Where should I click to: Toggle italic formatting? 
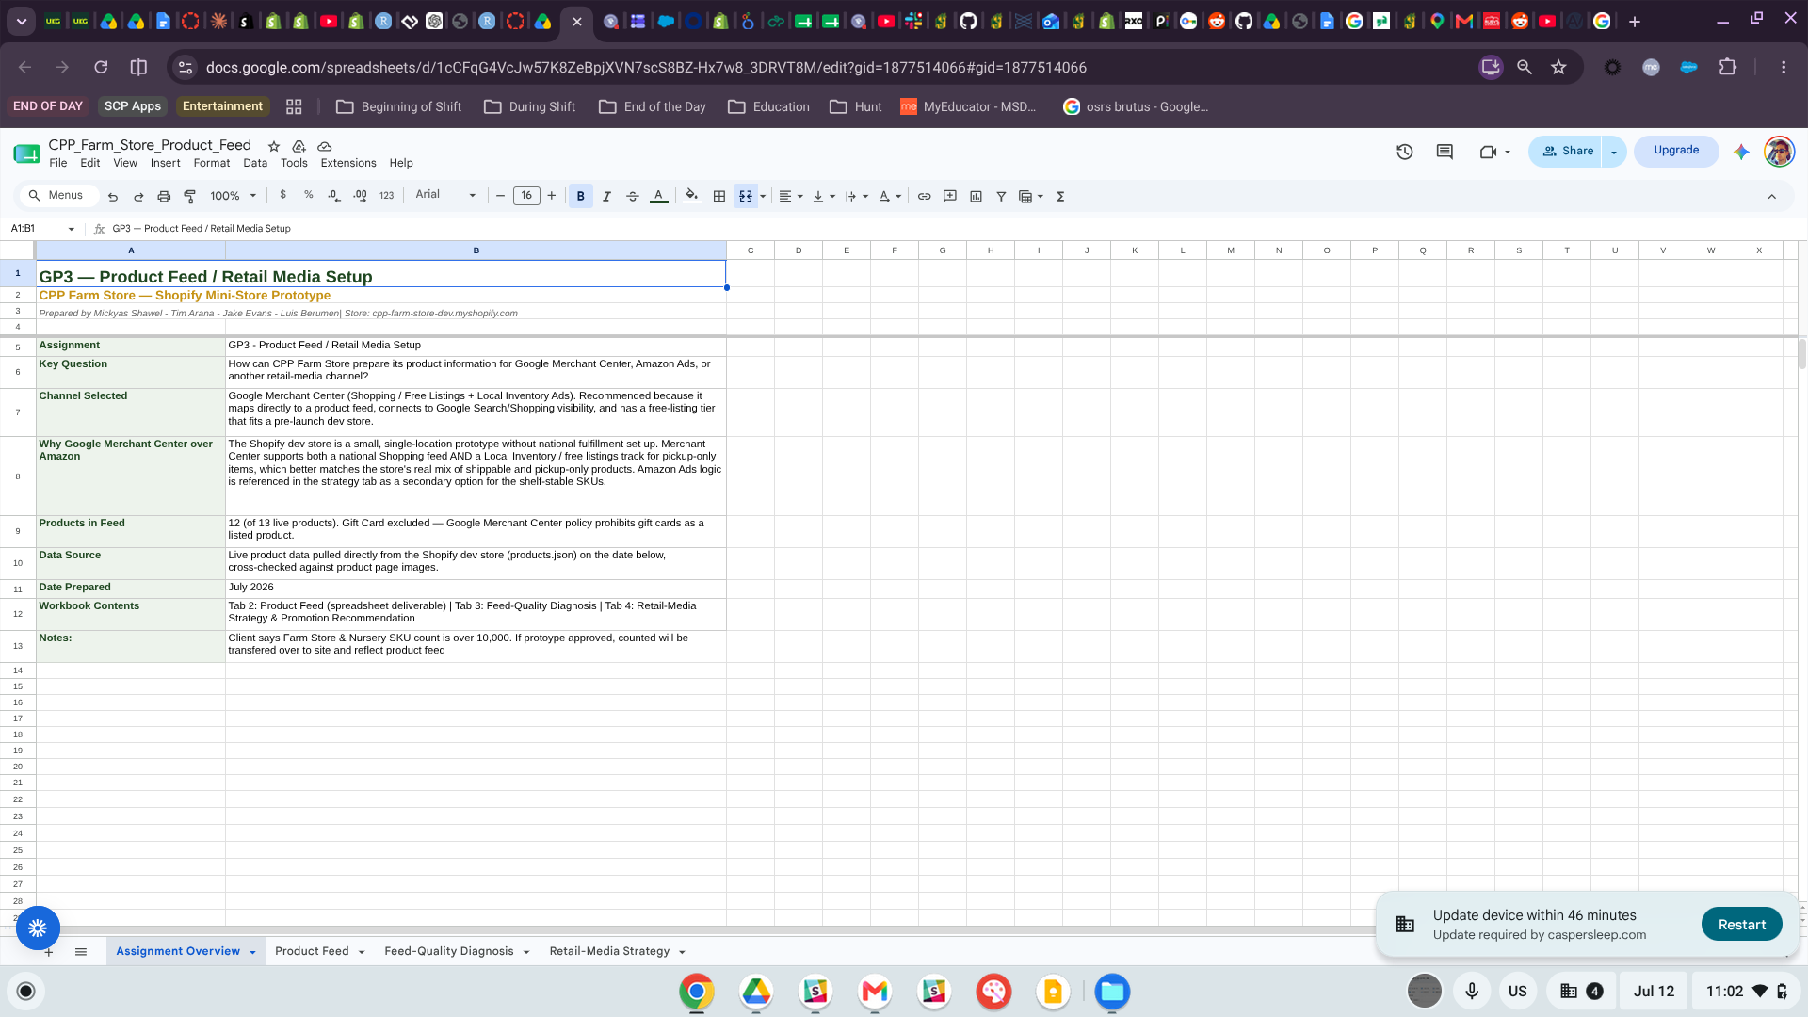[606, 196]
